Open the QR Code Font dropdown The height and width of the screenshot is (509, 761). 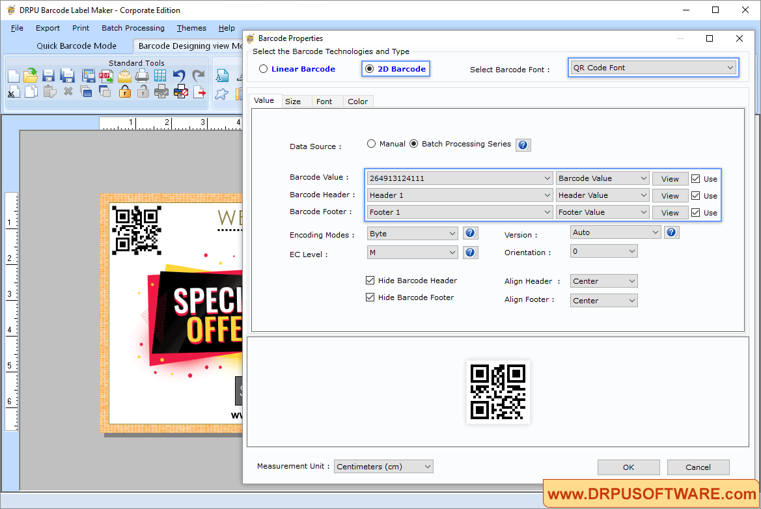point(653,68)
